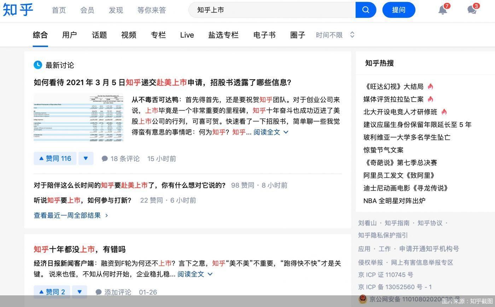The image size is (495, 307).
Task: Click the 15 小时前 timestamp
Action: point(162,159)
